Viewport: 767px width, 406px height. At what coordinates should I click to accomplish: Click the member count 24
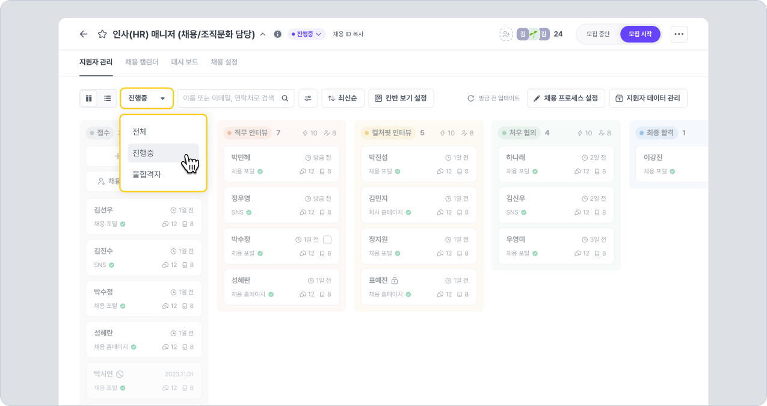click(558, 34)
